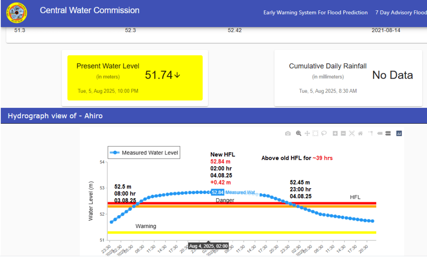This screenshot has width=427, height=269.
Task: Reset axes with the home icon
Action: pos(360,133)
